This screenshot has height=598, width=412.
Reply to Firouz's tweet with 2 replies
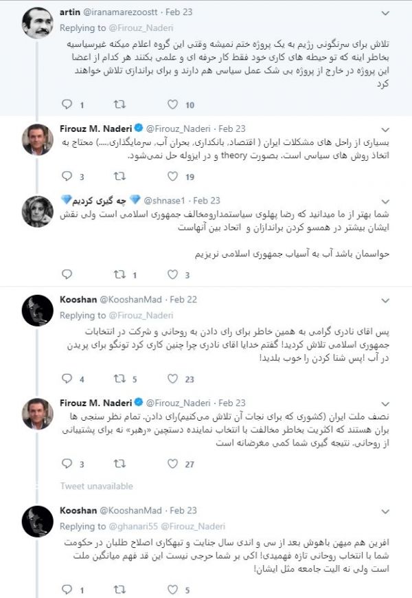(x=67, y=464)
